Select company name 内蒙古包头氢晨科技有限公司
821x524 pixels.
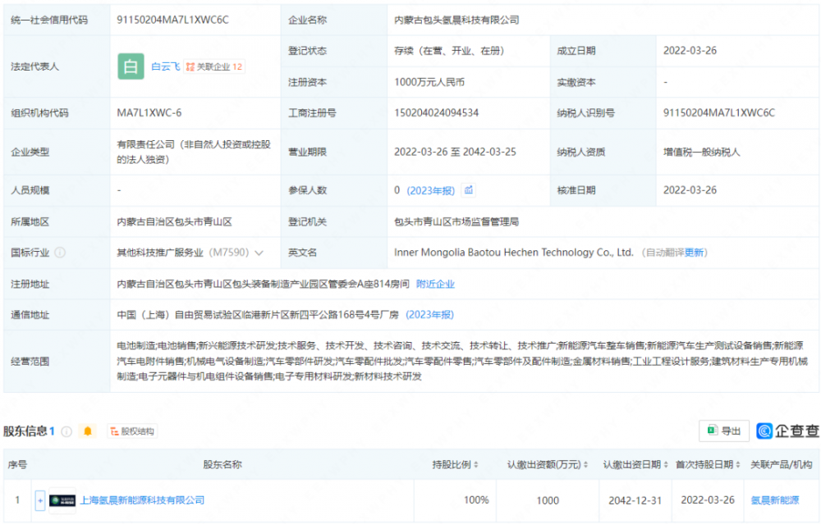pos(456,20)
